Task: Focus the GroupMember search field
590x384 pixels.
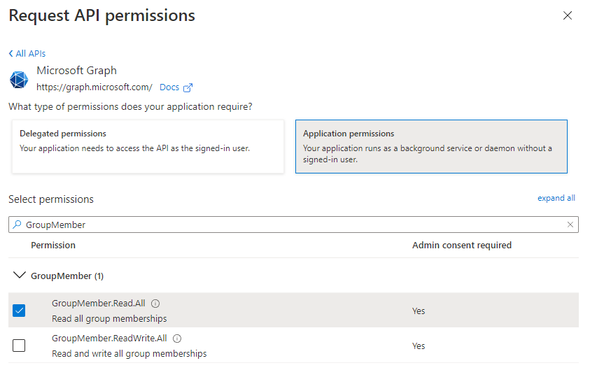Action: (293, 225)
